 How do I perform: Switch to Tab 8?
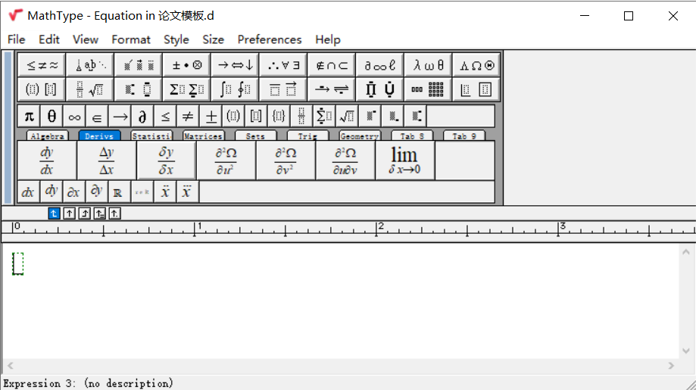point(412,136)
